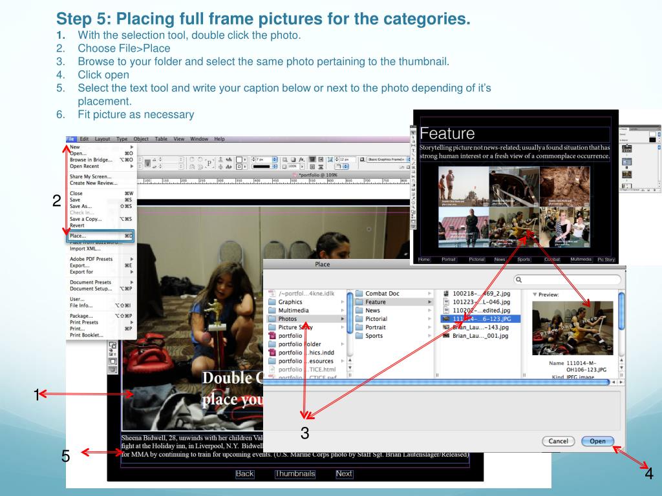Image resolution: width=662 pixels, height=496 pixels.
Task: Expand the Graphics folder in Place dialog
Action: 343,302
